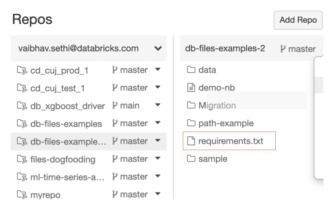Click the demo-nb notebook icon
335x203 pixels.
coord(191,88)
